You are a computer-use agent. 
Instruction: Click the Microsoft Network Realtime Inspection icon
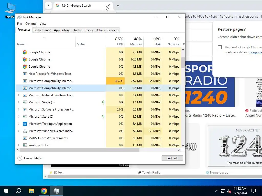coord(25,95)
